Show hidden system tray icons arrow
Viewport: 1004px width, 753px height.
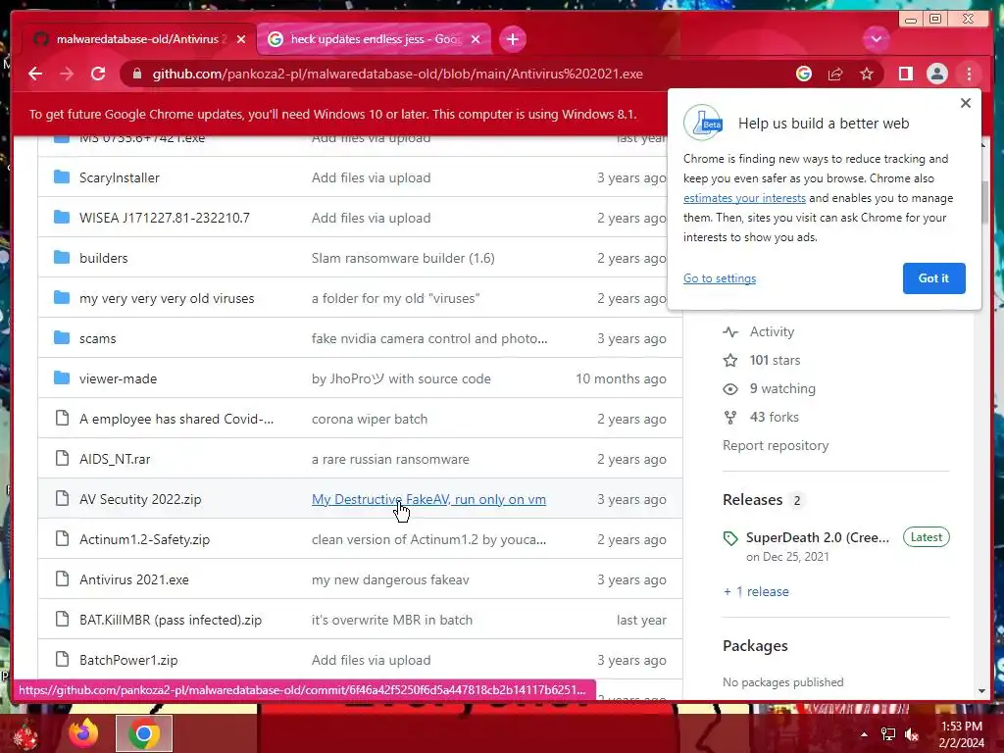(864, 734)
